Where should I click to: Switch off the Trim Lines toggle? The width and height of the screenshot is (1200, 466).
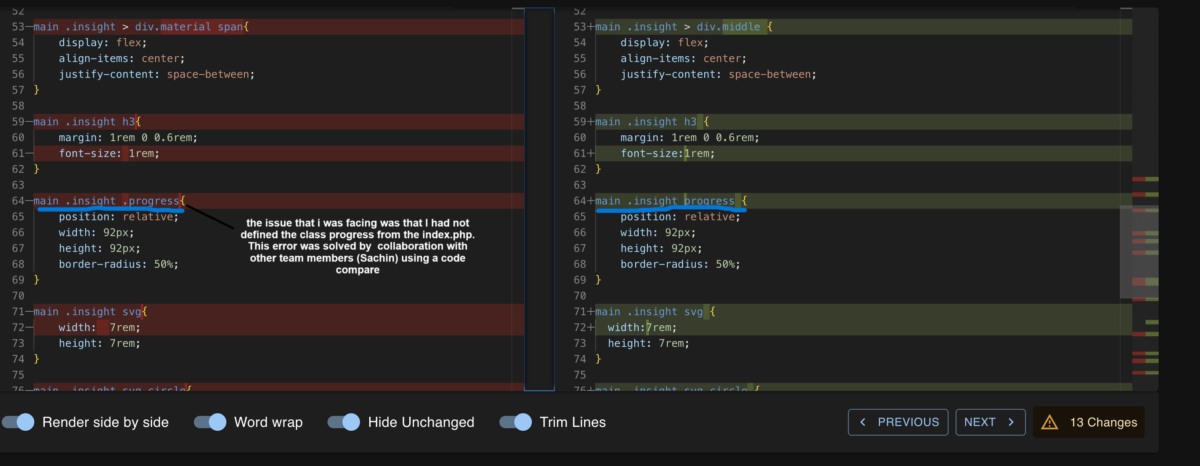tap(516, 422)
